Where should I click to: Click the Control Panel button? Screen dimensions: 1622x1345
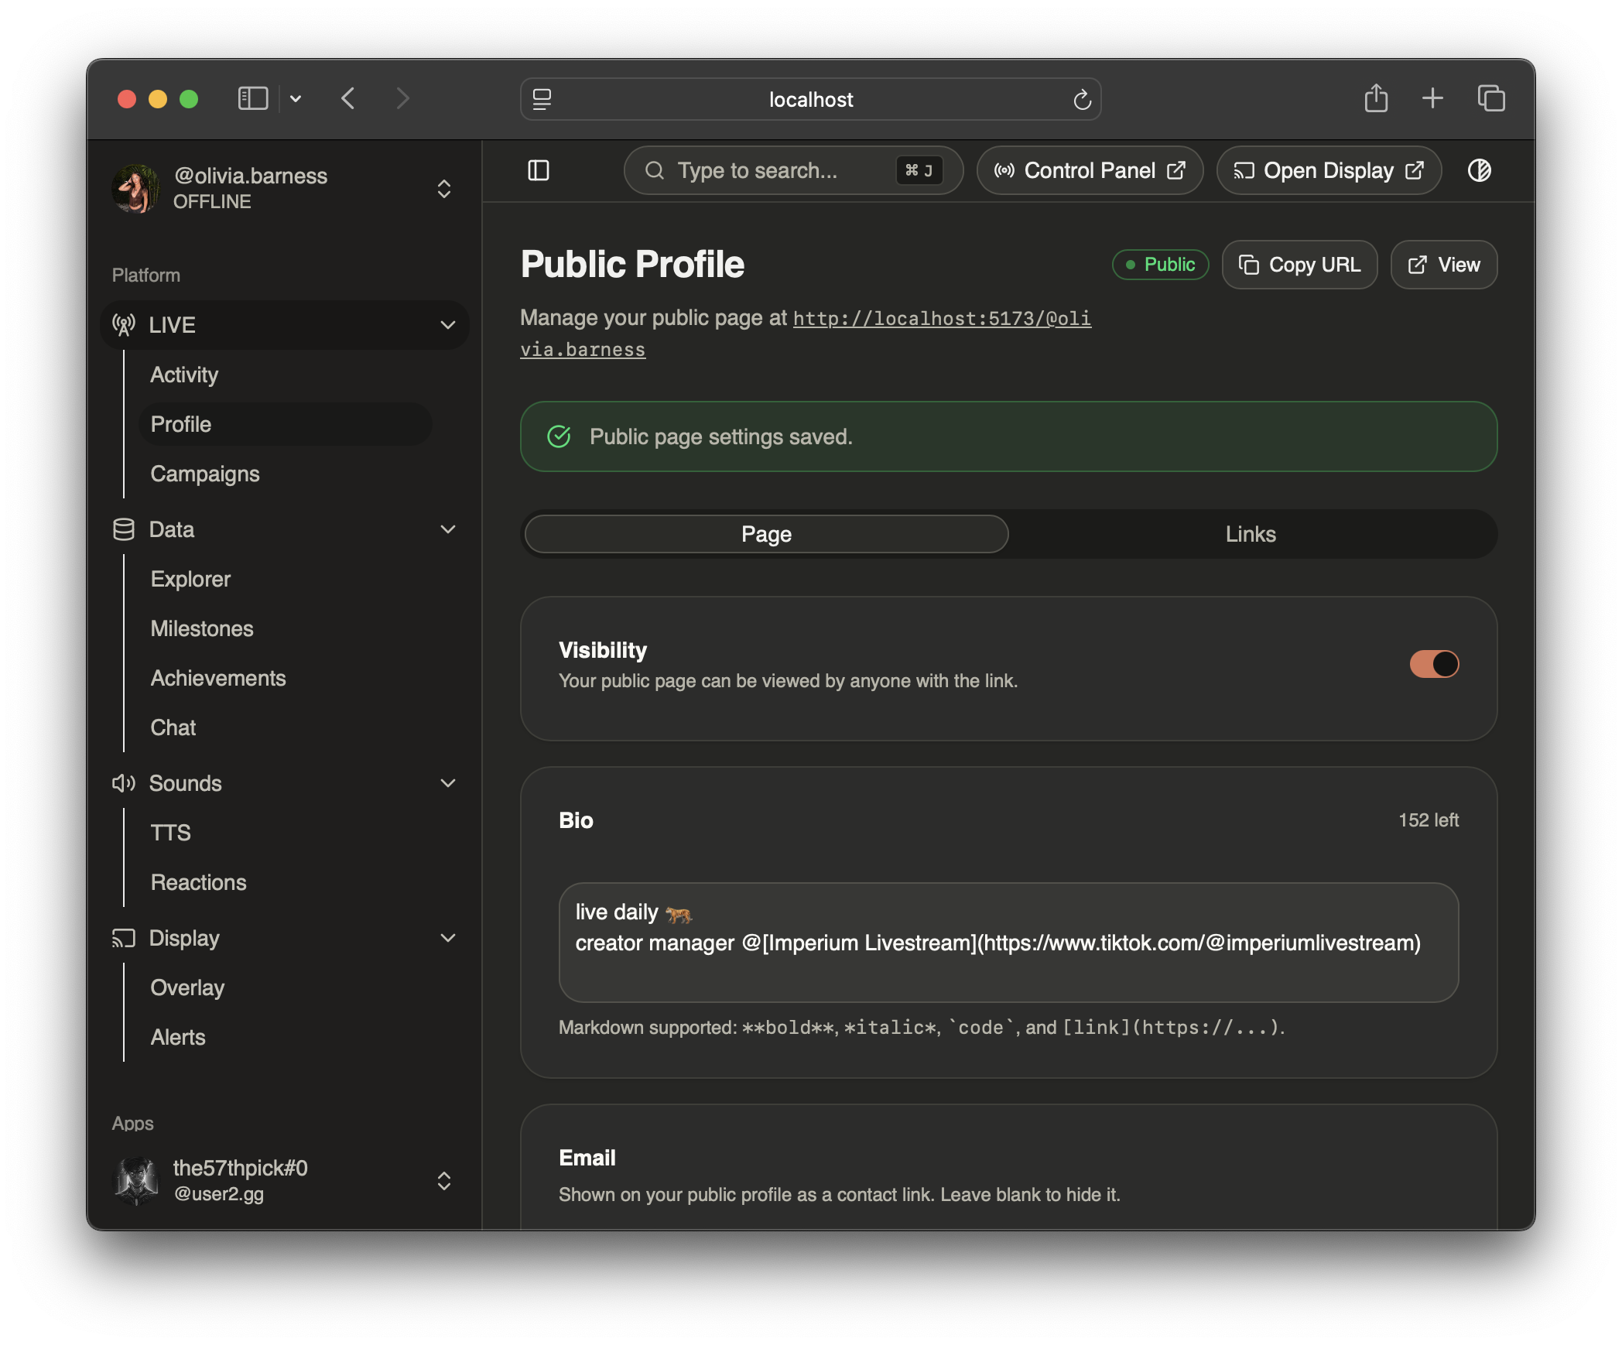pos(1089,170)
